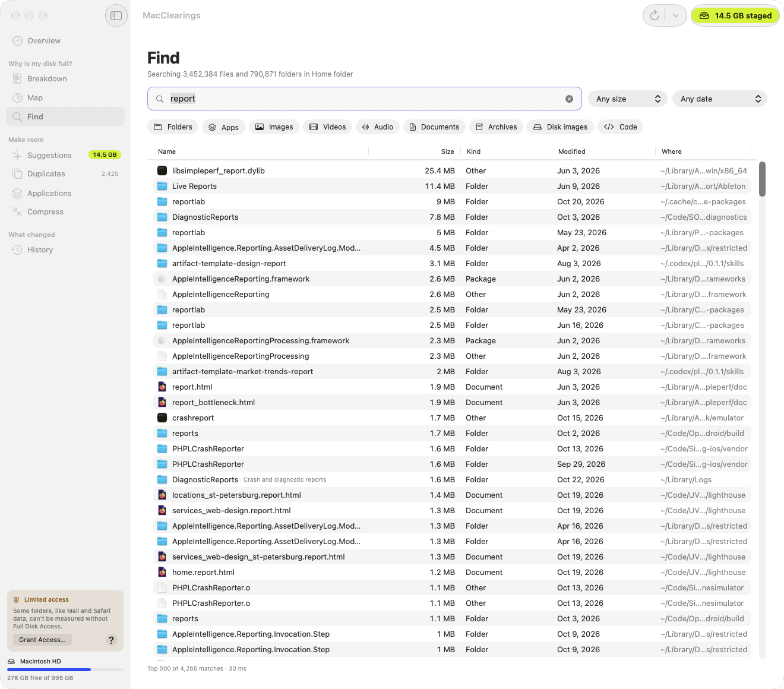
Task: Open History in the sidebar
Action: [x=65, y=250]
